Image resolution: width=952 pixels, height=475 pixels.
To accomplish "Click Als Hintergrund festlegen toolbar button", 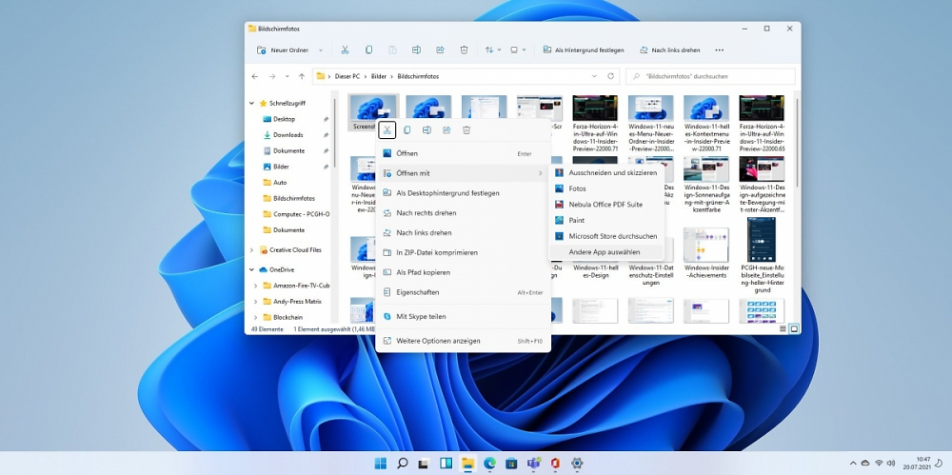I will pos(584,49).
